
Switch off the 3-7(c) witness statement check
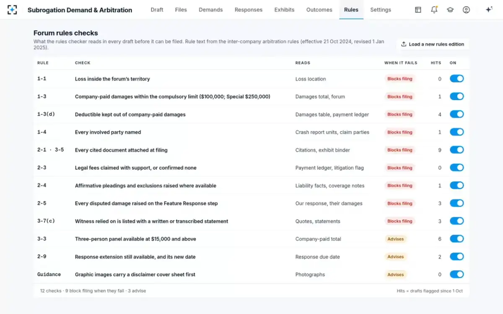point(456,221)
